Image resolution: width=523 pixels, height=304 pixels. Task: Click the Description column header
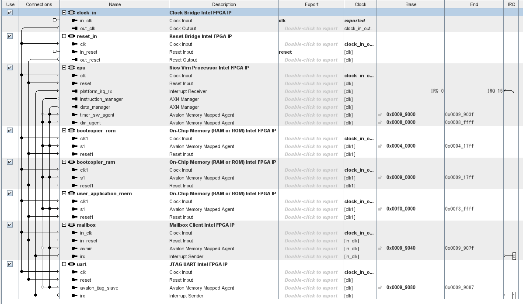224,4
